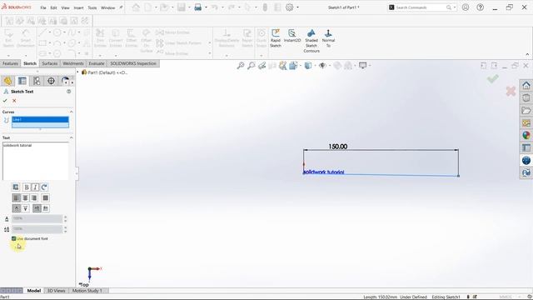
Task: Cancel Sketch Text with the red X
Action: (14, 101)
